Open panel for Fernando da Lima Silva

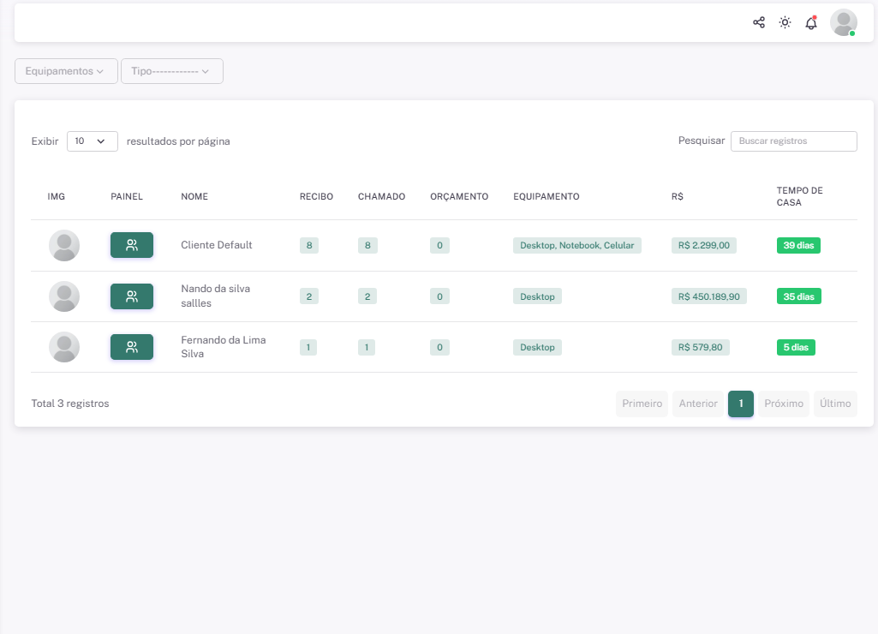coord(132,347)
